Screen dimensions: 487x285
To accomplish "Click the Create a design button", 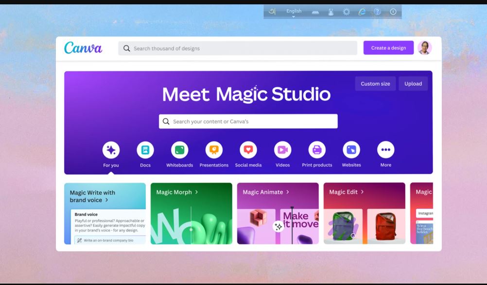I will pyautogui.click(x=388, y=47).
